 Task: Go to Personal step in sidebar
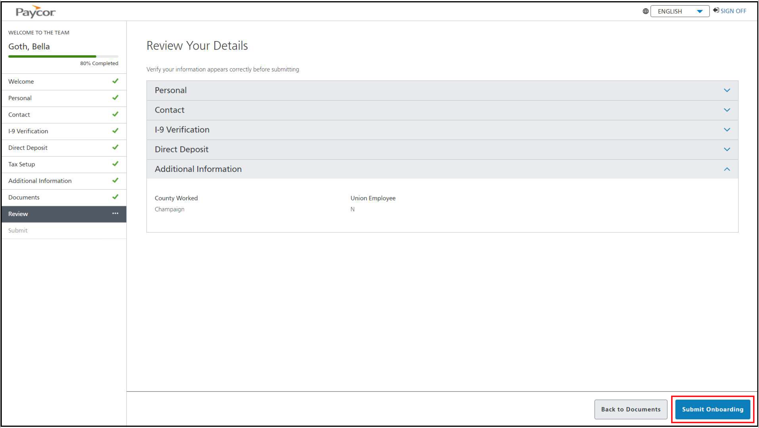[x=20, y=98]
